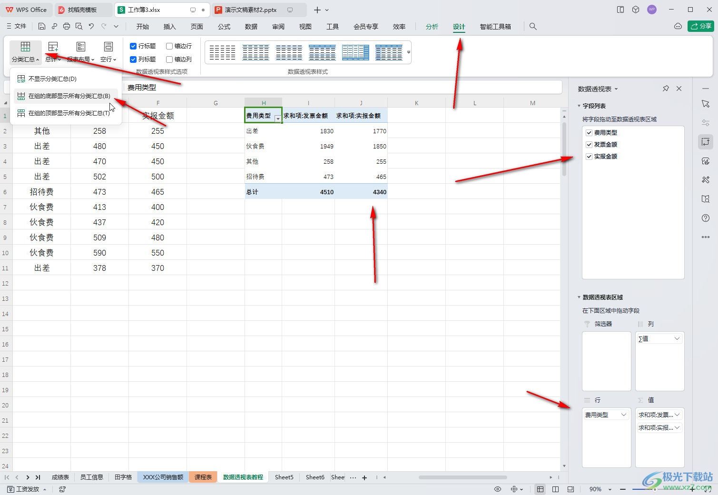Screen dimensions: 718x495
Task: Uncheck the 费用类型 field checkbox
Action: [x=589, y=133]
